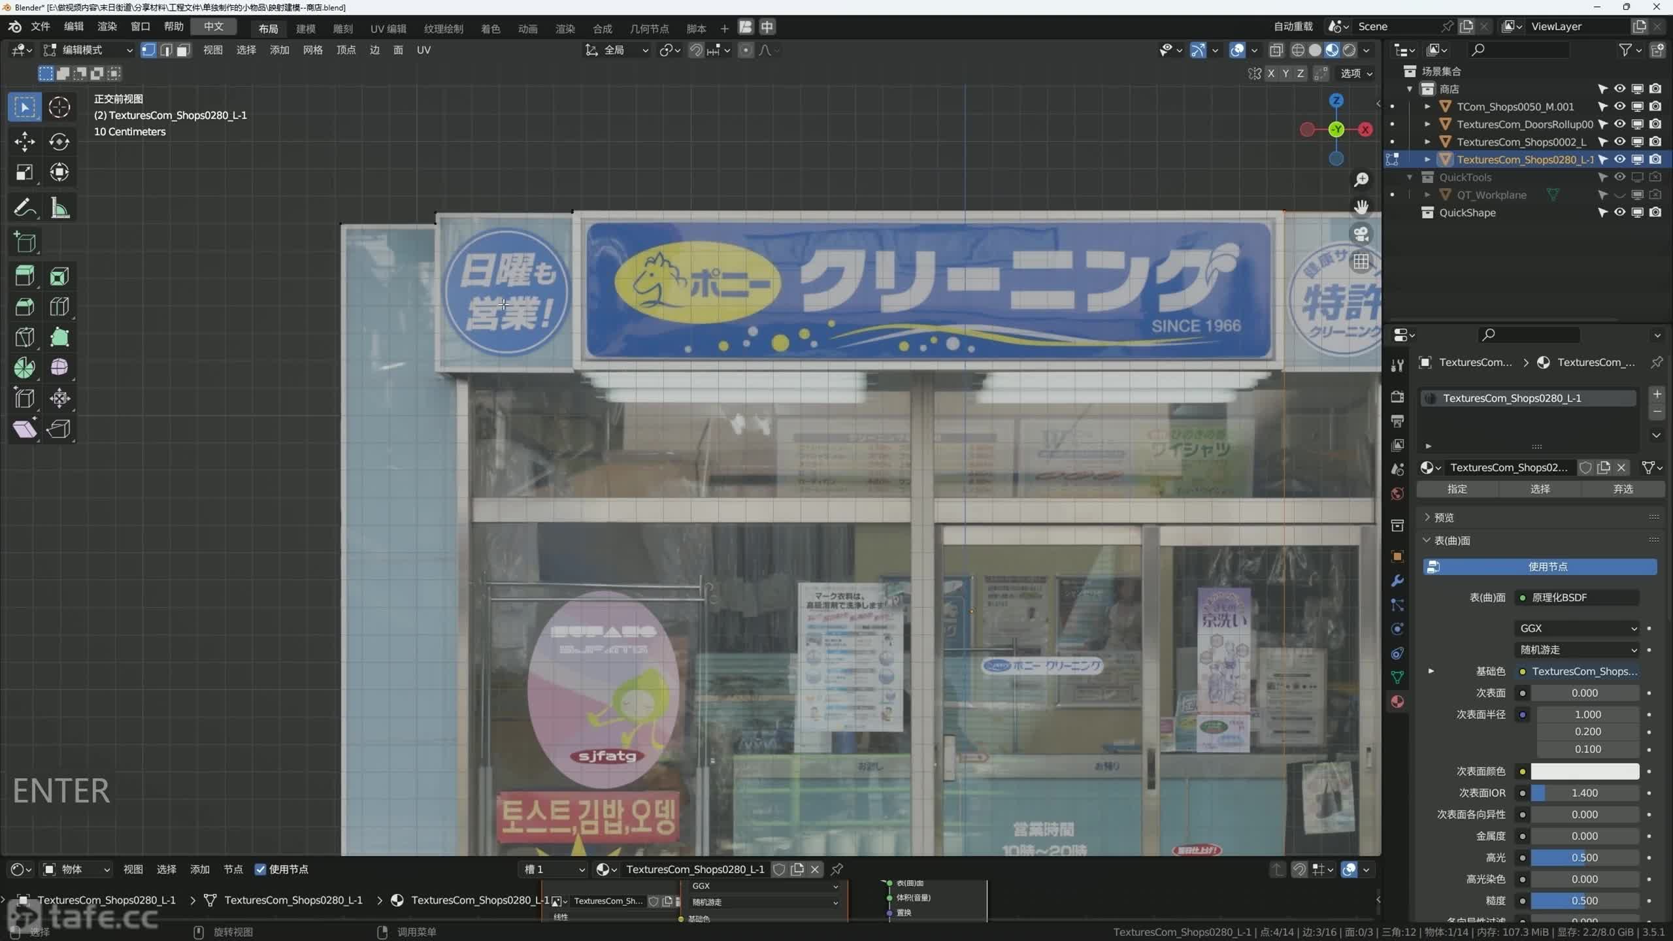This screenshot has height=941, width=1673.
Task: Expand TexturesCom_DoorsRollup00 in outliner
Action: pyautogui.click(x=1428, y=124)
